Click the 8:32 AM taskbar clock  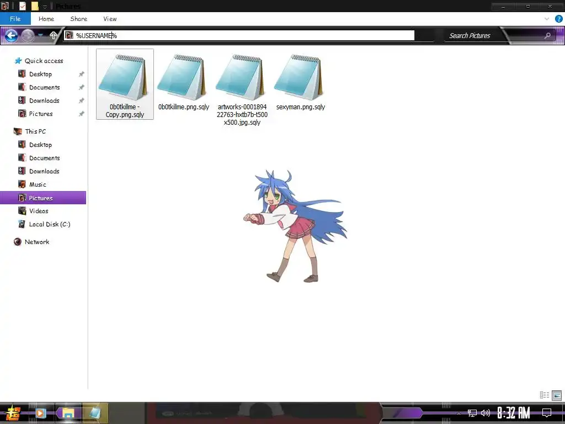(514, 413)
